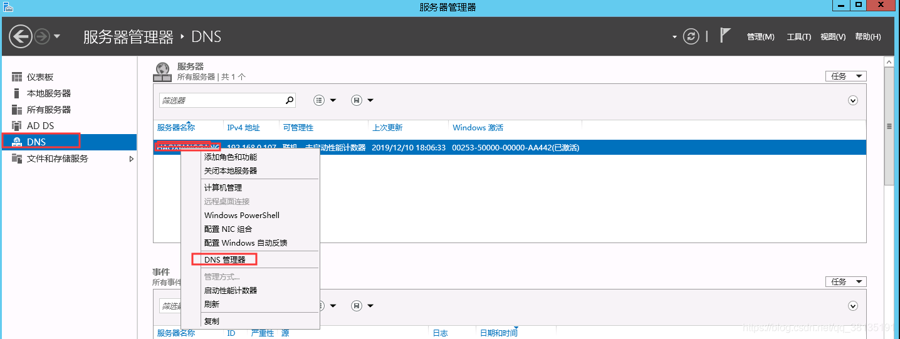Open the 管理(M) menu

click(x=761, y=37)
